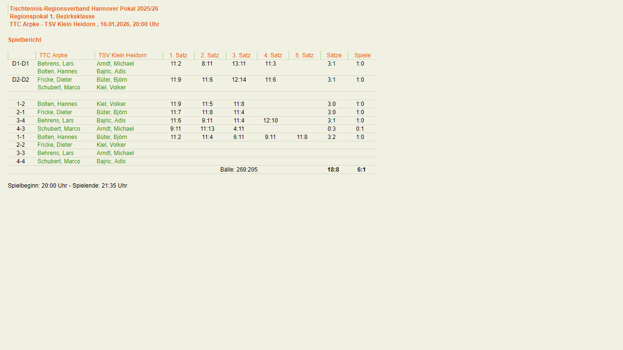Click the TSV Klein Heidorn column header
This screenshot has width=623, height=350.
(x=122, y=55)
